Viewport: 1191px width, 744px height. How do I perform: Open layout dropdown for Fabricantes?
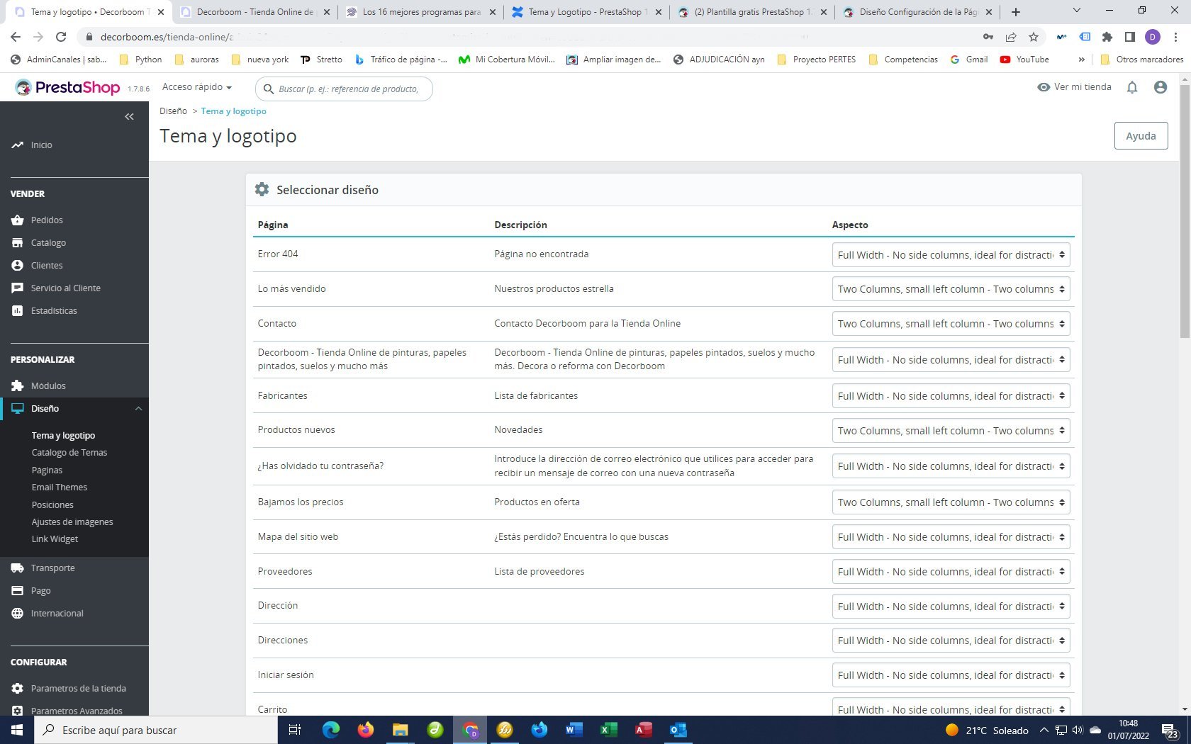951,396
